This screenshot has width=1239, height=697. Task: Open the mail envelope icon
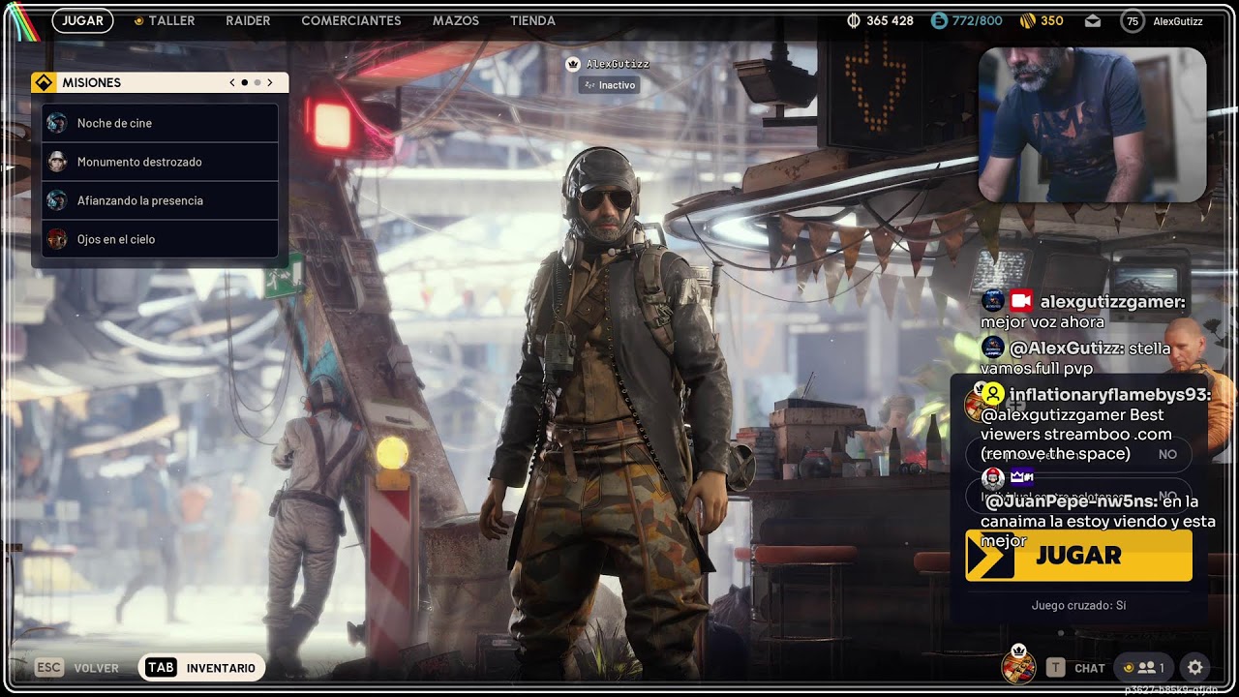(1093, 20)
